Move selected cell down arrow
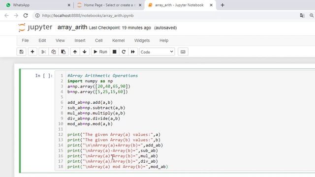 coord(85,52)
